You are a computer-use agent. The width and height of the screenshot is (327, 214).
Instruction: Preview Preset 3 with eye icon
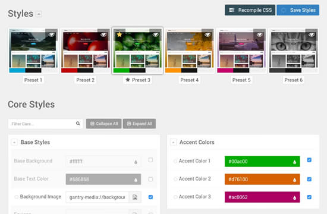(156, 34)
